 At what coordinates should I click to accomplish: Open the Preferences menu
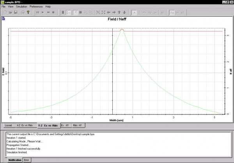click(36, 7)
